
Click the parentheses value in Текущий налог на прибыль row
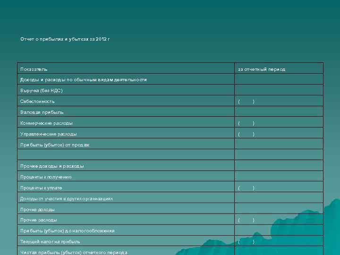(246, 242)
